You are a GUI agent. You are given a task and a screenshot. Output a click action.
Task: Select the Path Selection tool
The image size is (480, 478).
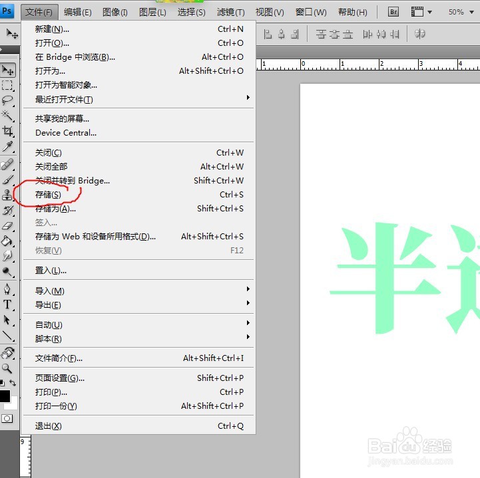7,320
